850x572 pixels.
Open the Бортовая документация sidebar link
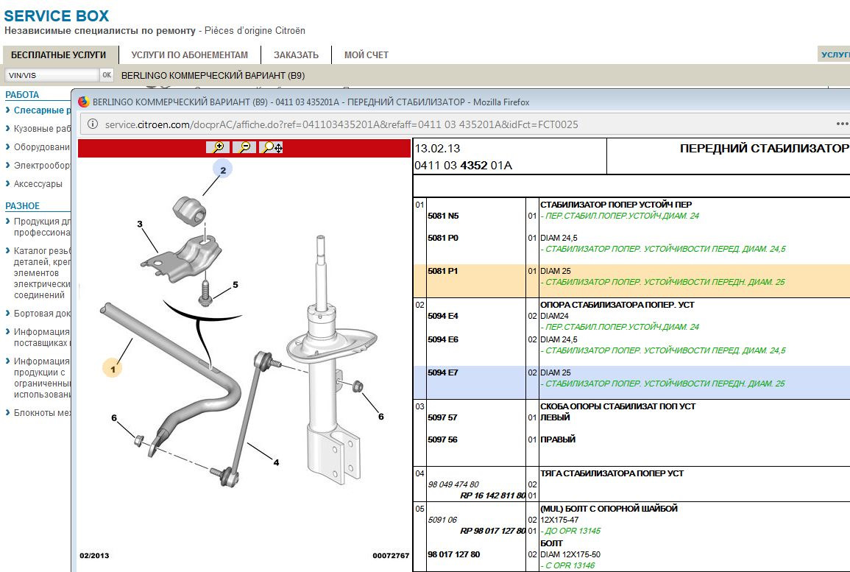(x=42, y=314)
